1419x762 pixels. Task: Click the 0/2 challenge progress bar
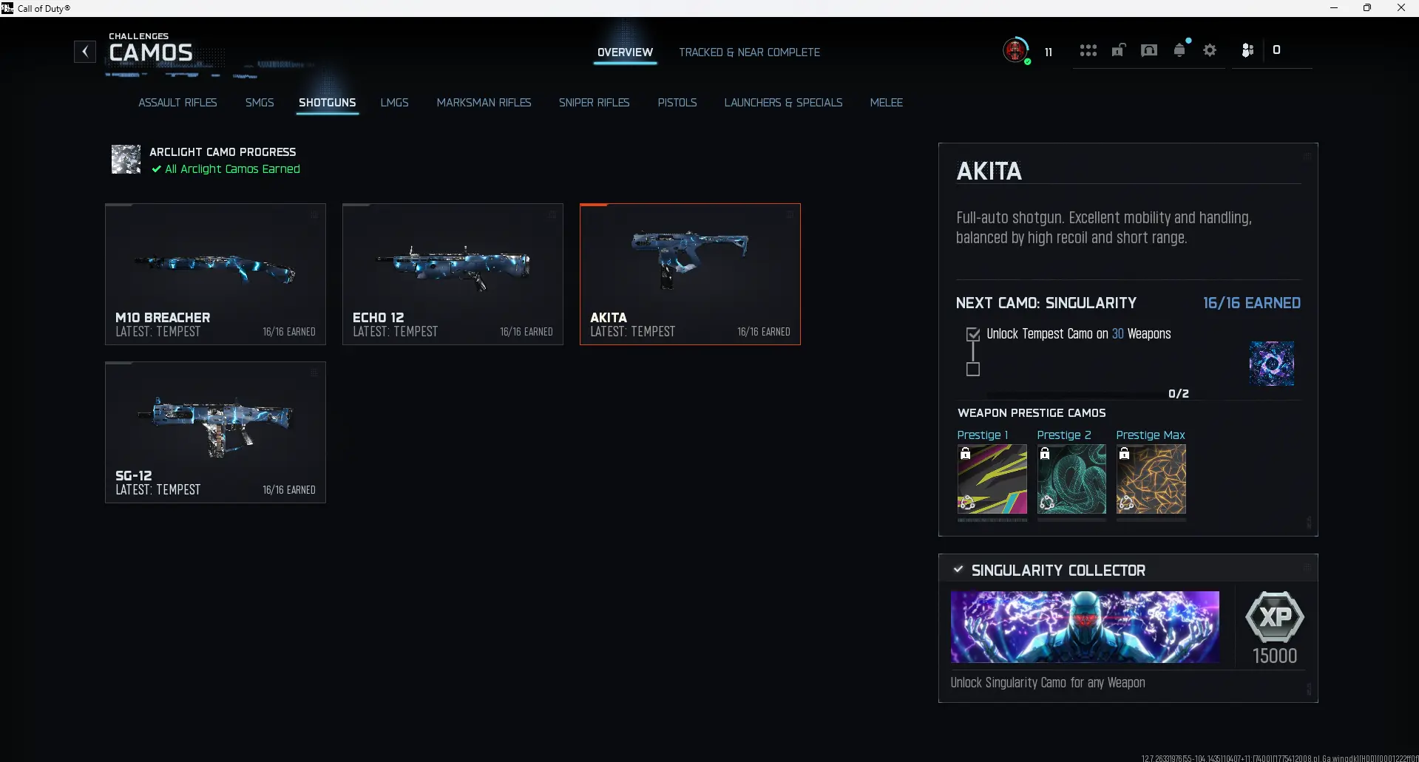tap(1077, 395)
